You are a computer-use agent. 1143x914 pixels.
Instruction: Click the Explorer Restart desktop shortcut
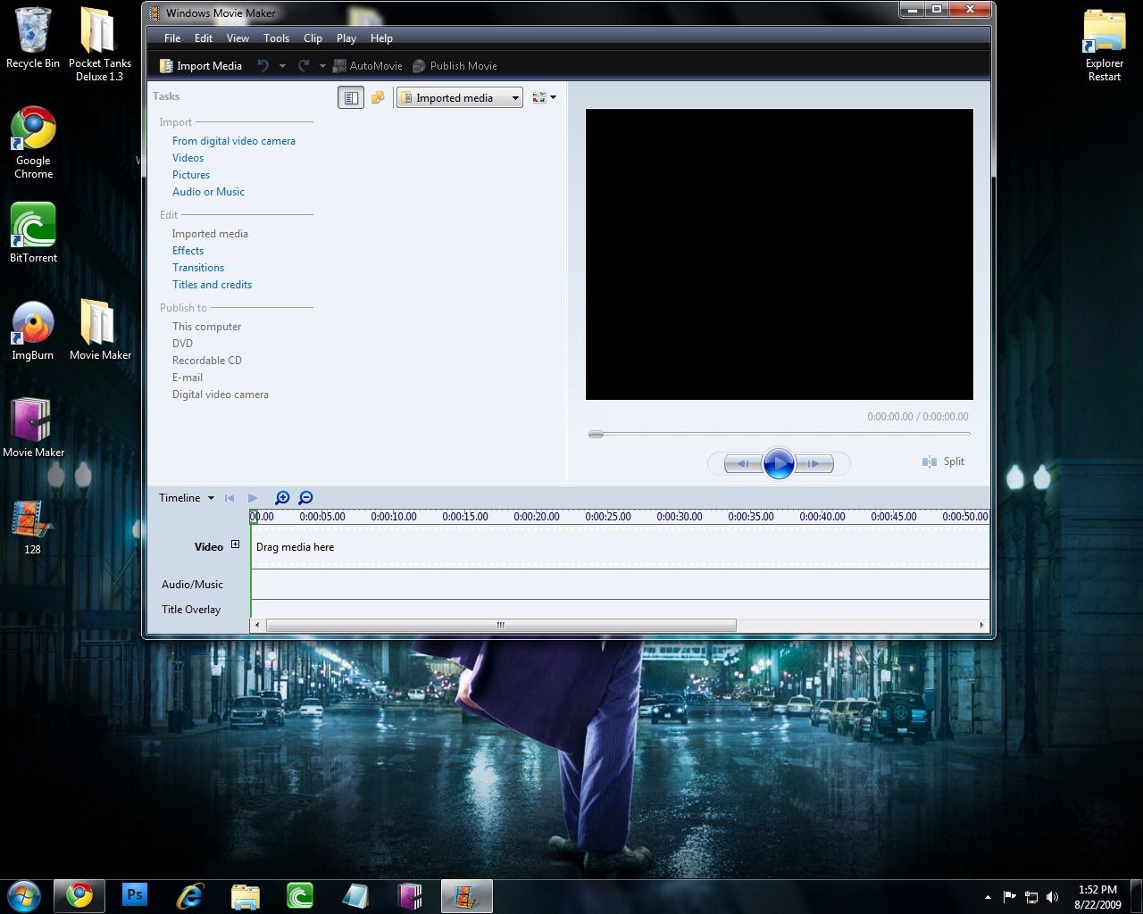click(x=1105, y=45)
